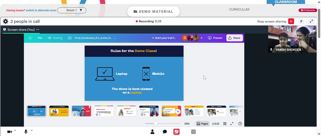
Task: Select slide 6 thumbnail
Action: point(149,111)
